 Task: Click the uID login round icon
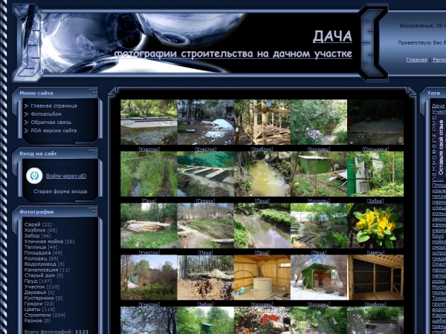click(x=34, y=175)
